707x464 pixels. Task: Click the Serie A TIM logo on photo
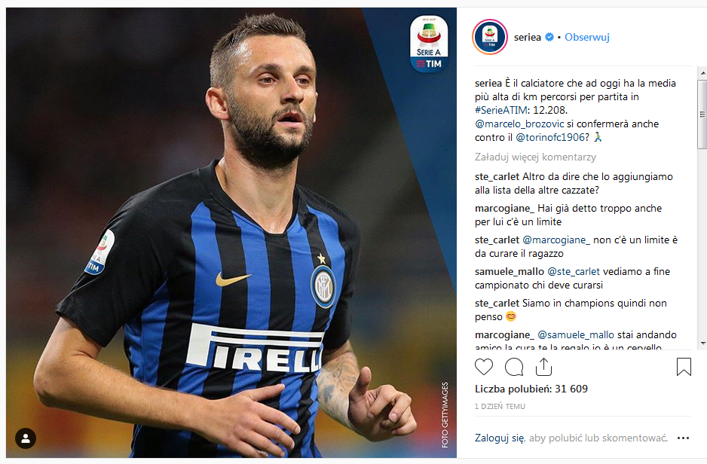[429, 44]
